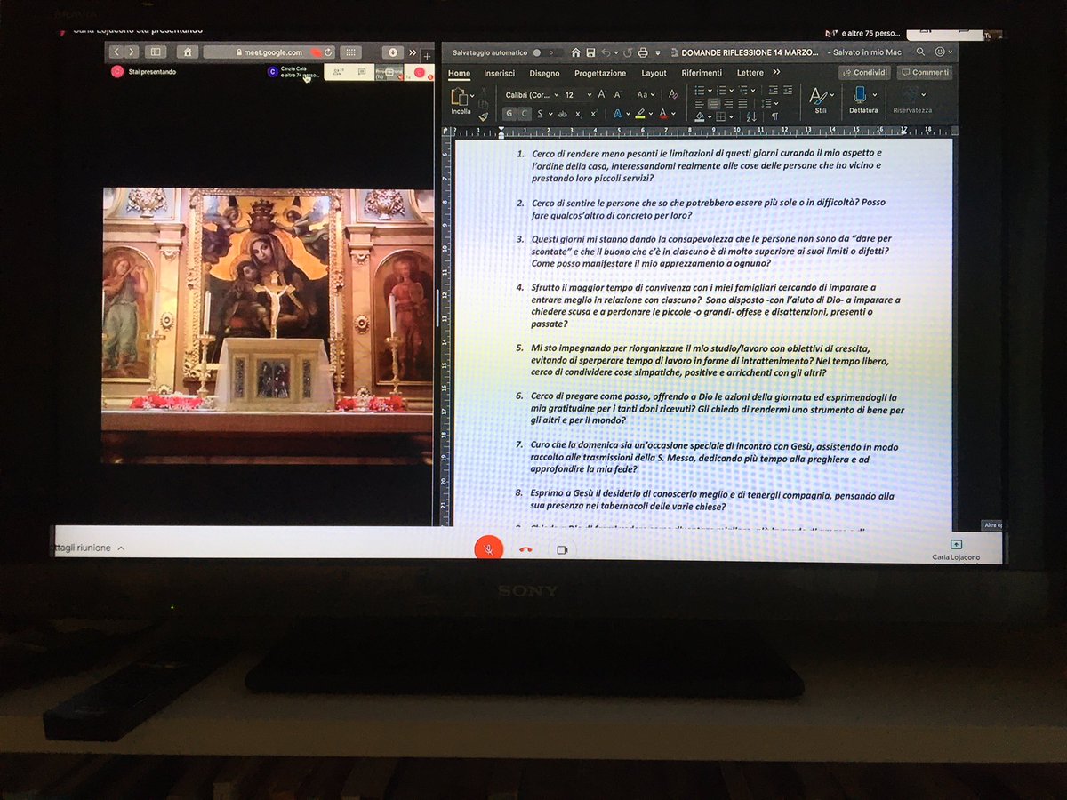Open the Stili styles gallery
This screenshot has height=800, width=1067.
click(820, 100)
